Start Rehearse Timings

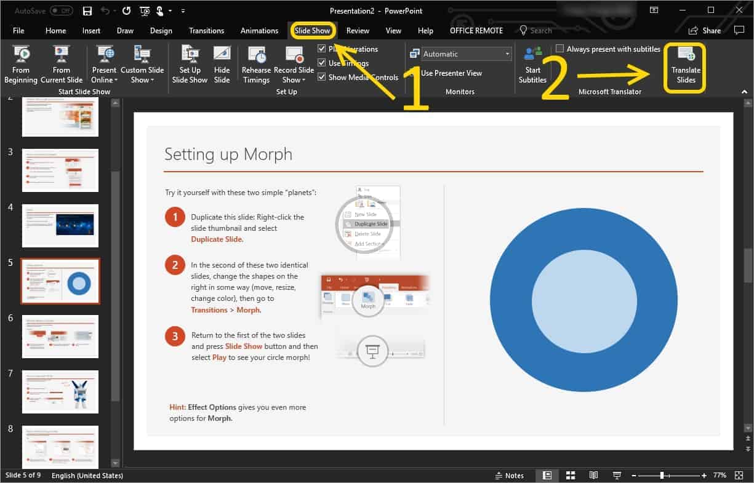tap(256, 64)
